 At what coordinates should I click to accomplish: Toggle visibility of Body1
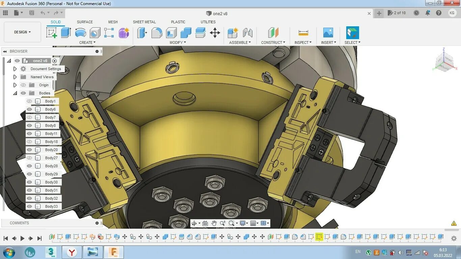pos(29,101)
